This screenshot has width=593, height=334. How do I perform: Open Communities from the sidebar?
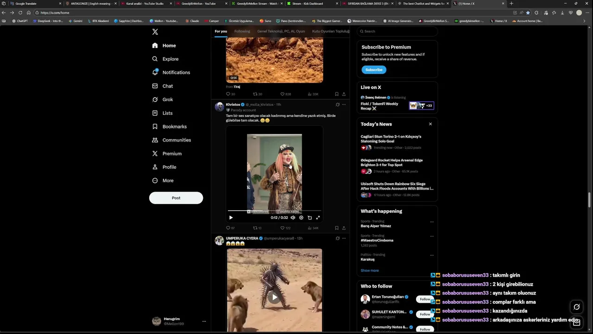coord(171,140)
